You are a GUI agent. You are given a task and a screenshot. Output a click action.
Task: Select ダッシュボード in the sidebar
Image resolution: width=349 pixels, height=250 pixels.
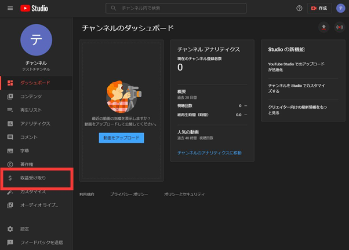(35, 83)
